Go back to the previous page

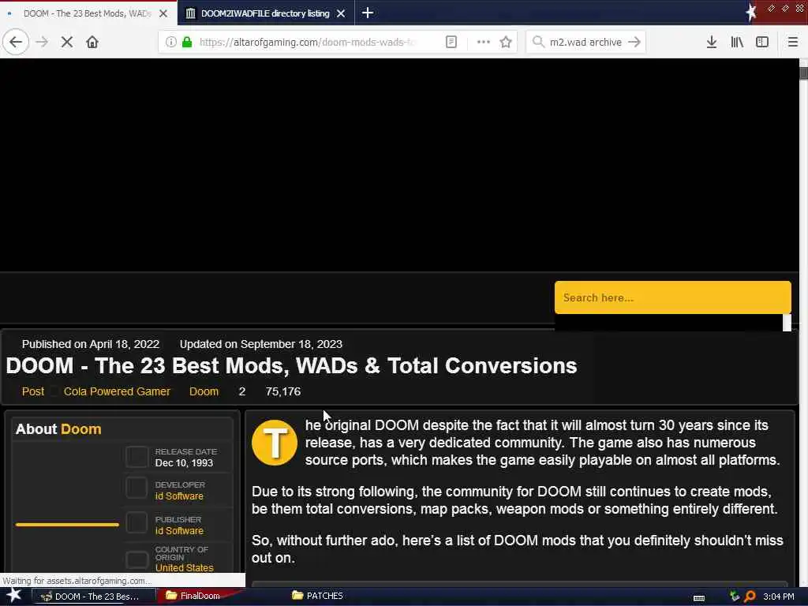(16, 42)
